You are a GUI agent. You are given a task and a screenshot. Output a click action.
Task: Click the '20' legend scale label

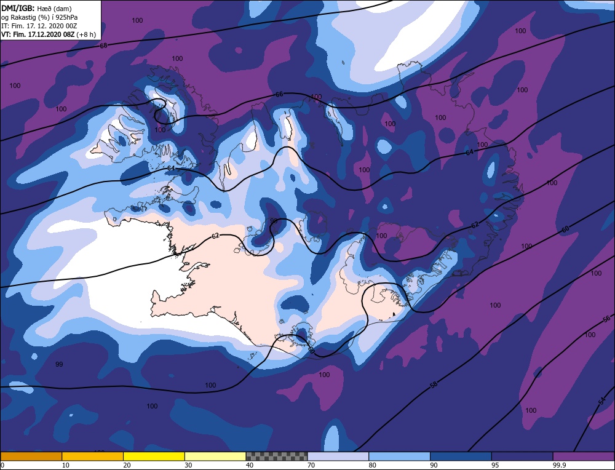coord(127,465)
